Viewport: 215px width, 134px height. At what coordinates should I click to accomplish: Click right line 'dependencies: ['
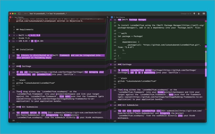pos(131,42)
